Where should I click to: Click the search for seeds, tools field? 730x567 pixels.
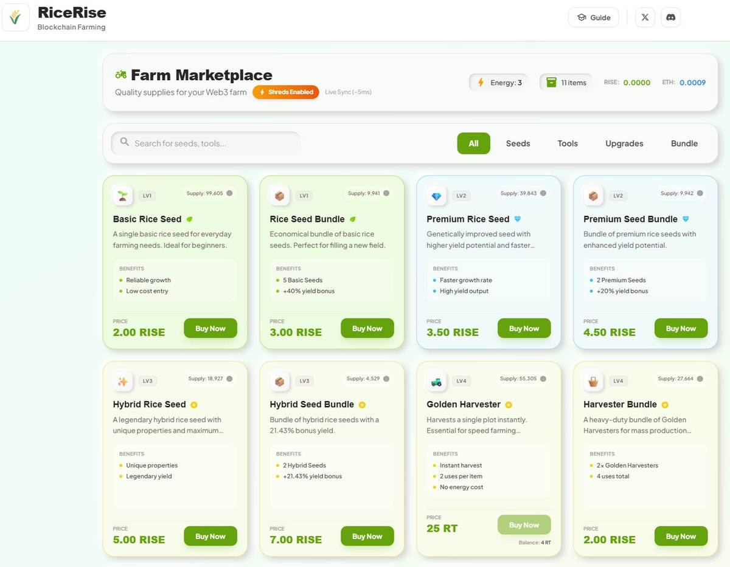tap(206, 143)
